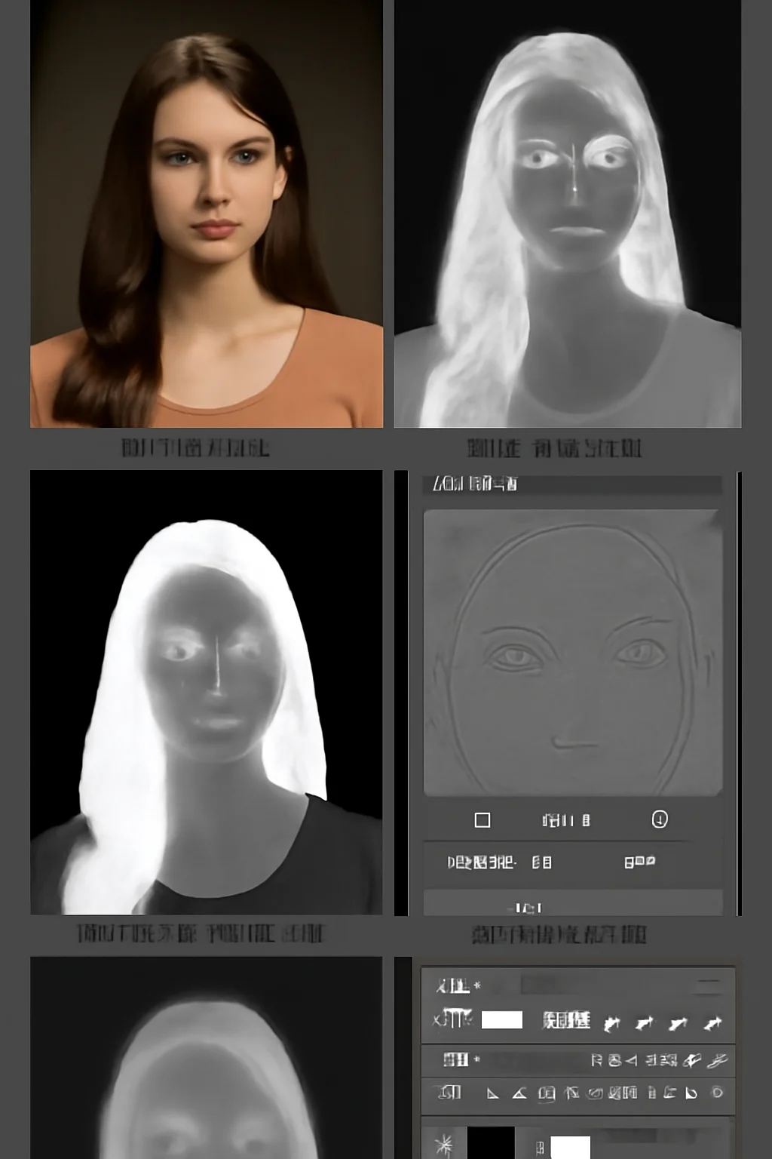Screen dimensions: 772x1159
Task: Click the lighter bar button below the emboss settings
Action: 573,903
